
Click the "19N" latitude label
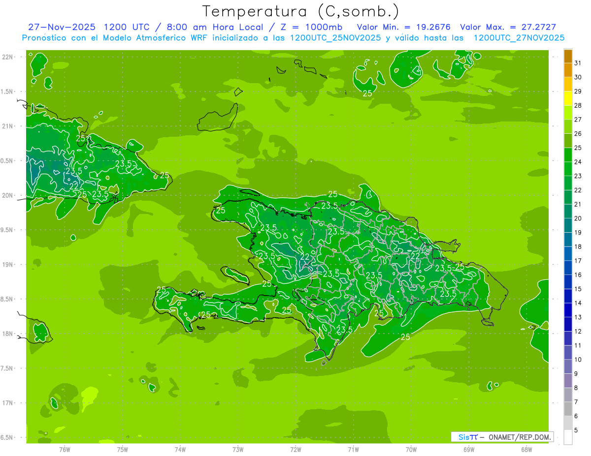click(x=7, y=265)
